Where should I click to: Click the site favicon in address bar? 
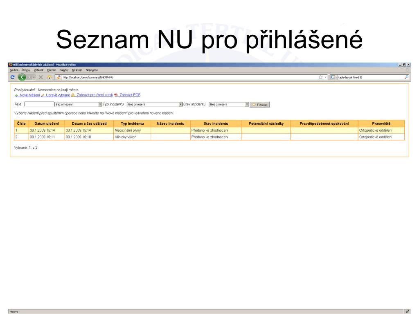point(59,77)
